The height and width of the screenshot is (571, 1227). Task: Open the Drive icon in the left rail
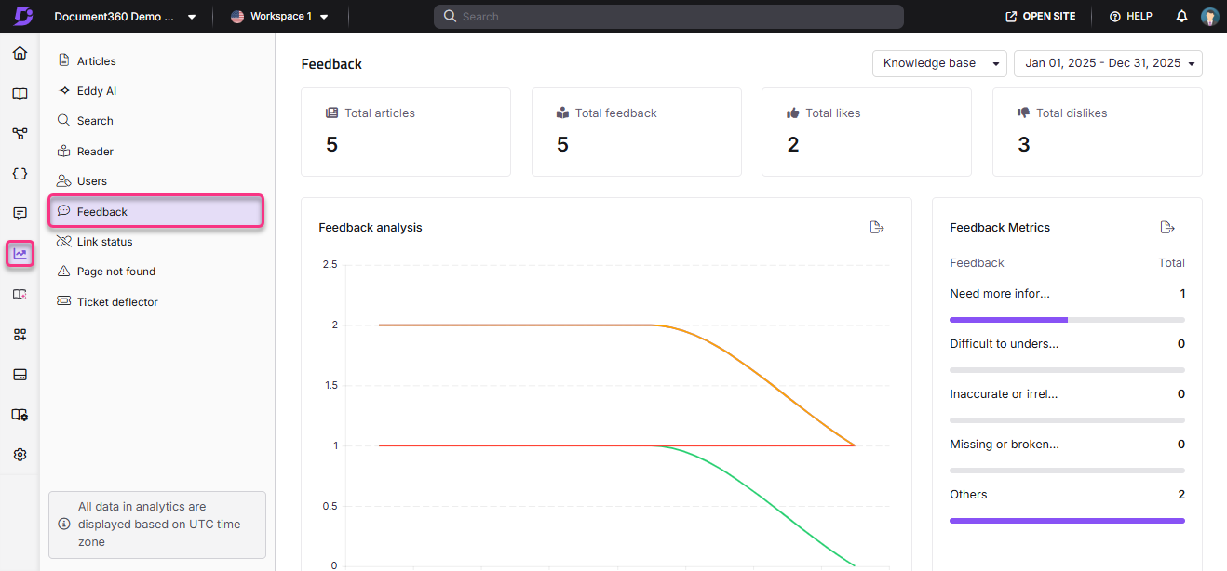[x=20, y=374]
